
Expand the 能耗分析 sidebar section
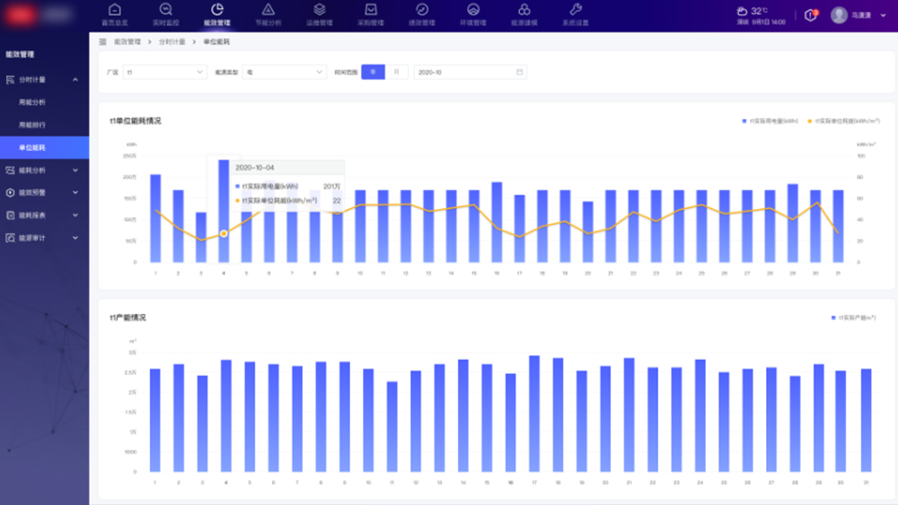(x=44, y=170)
